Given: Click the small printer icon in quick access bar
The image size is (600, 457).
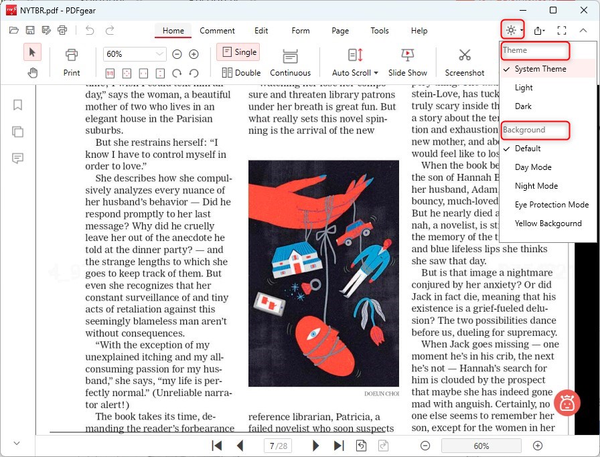Looking at the screenshot, I should coord(62,30).
